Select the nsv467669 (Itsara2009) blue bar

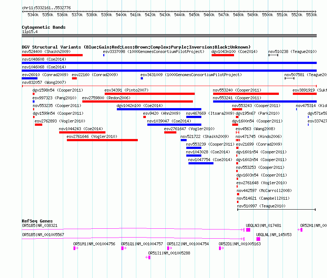click(194, 117)
